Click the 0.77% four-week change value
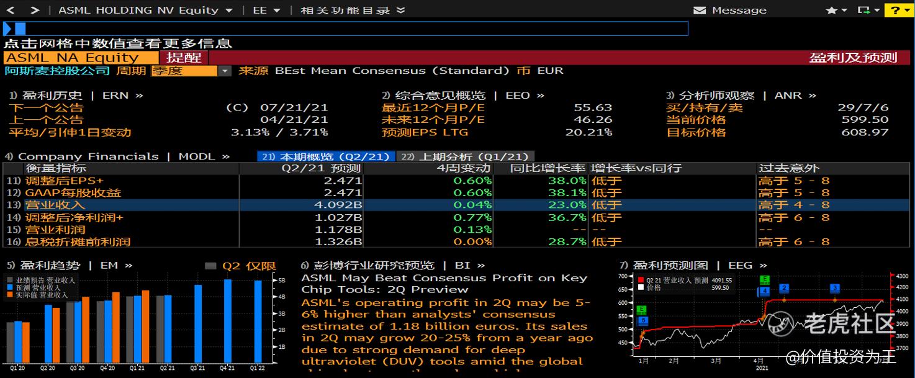This screenshot has width=915, height=378. [472, 217]
